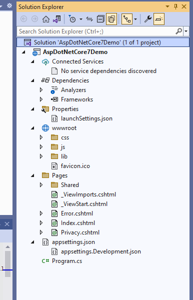Open Privacy.cshtml file
Image resolution: width=193 pixels, height=300 pixels.
click(80, 232)
